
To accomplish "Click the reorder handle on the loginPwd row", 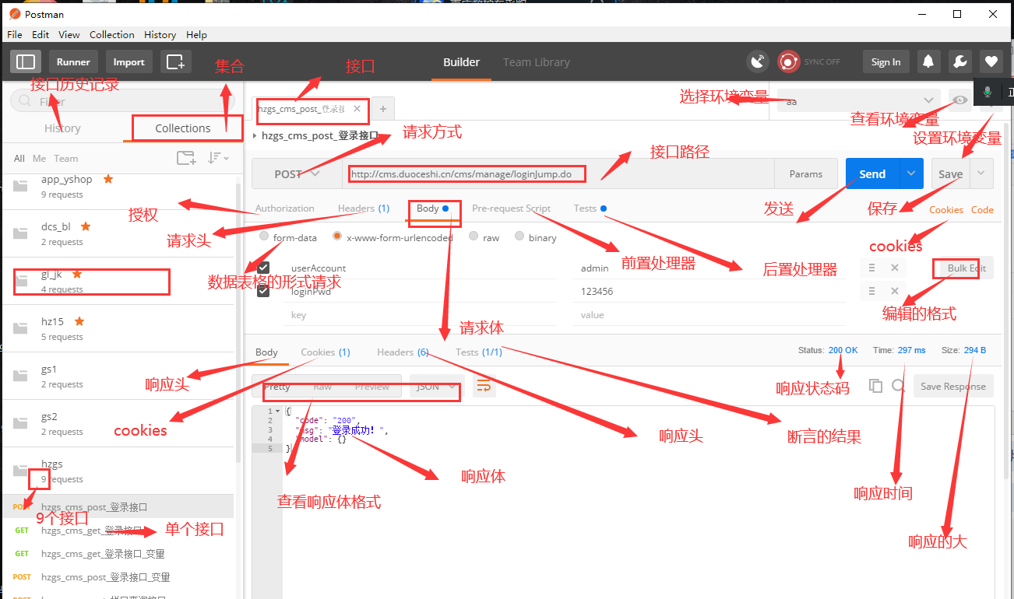I will click(873, 291).
